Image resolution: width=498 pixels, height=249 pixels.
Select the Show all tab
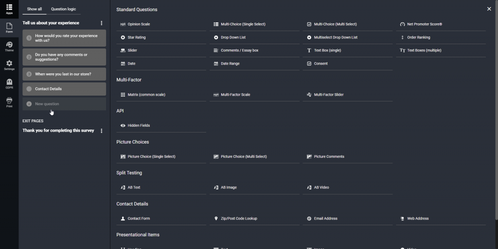tap(35, 9)
